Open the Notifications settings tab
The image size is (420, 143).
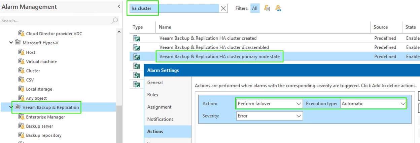tap(160, 119)
